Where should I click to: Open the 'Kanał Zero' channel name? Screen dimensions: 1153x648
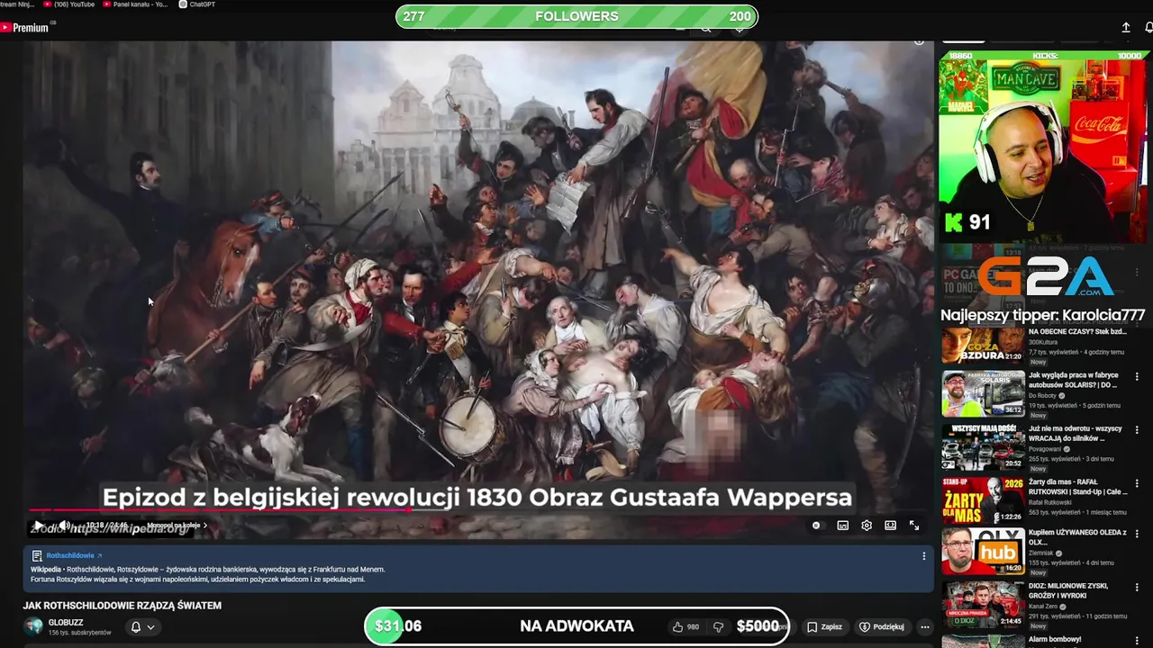[x=1044, y=607]
